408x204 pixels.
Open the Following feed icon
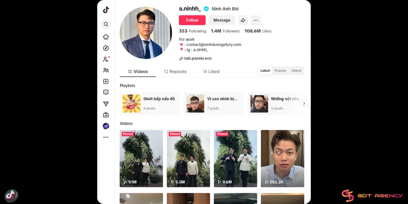(x=106, y=59)
